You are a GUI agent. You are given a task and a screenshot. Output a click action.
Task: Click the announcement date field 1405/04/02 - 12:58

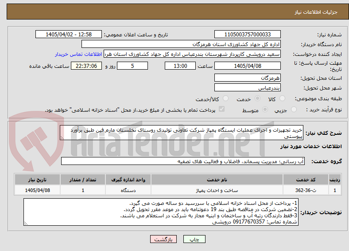pos(69,34)
